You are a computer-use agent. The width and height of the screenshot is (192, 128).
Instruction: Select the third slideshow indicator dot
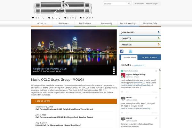[114, 71]
